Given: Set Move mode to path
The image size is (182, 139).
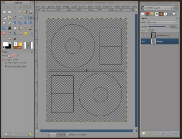Looking at the screenshot, I should [18, 56].
